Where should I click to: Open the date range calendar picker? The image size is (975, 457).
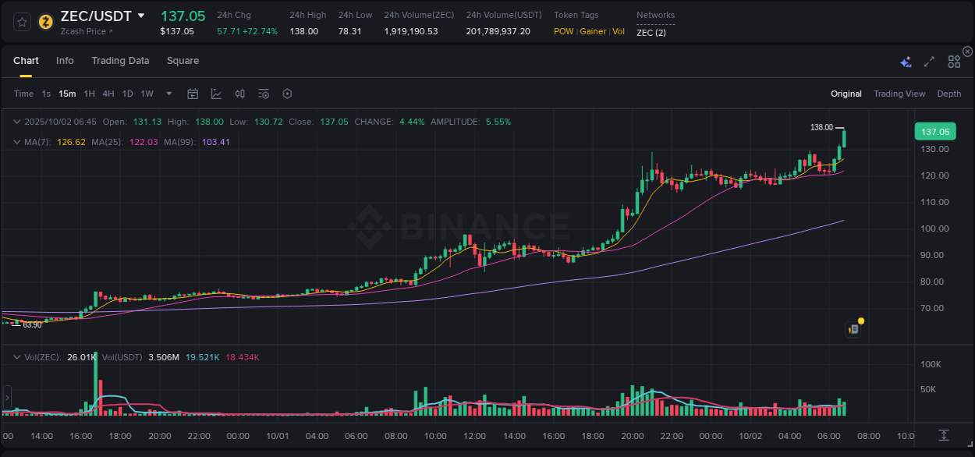193,93
